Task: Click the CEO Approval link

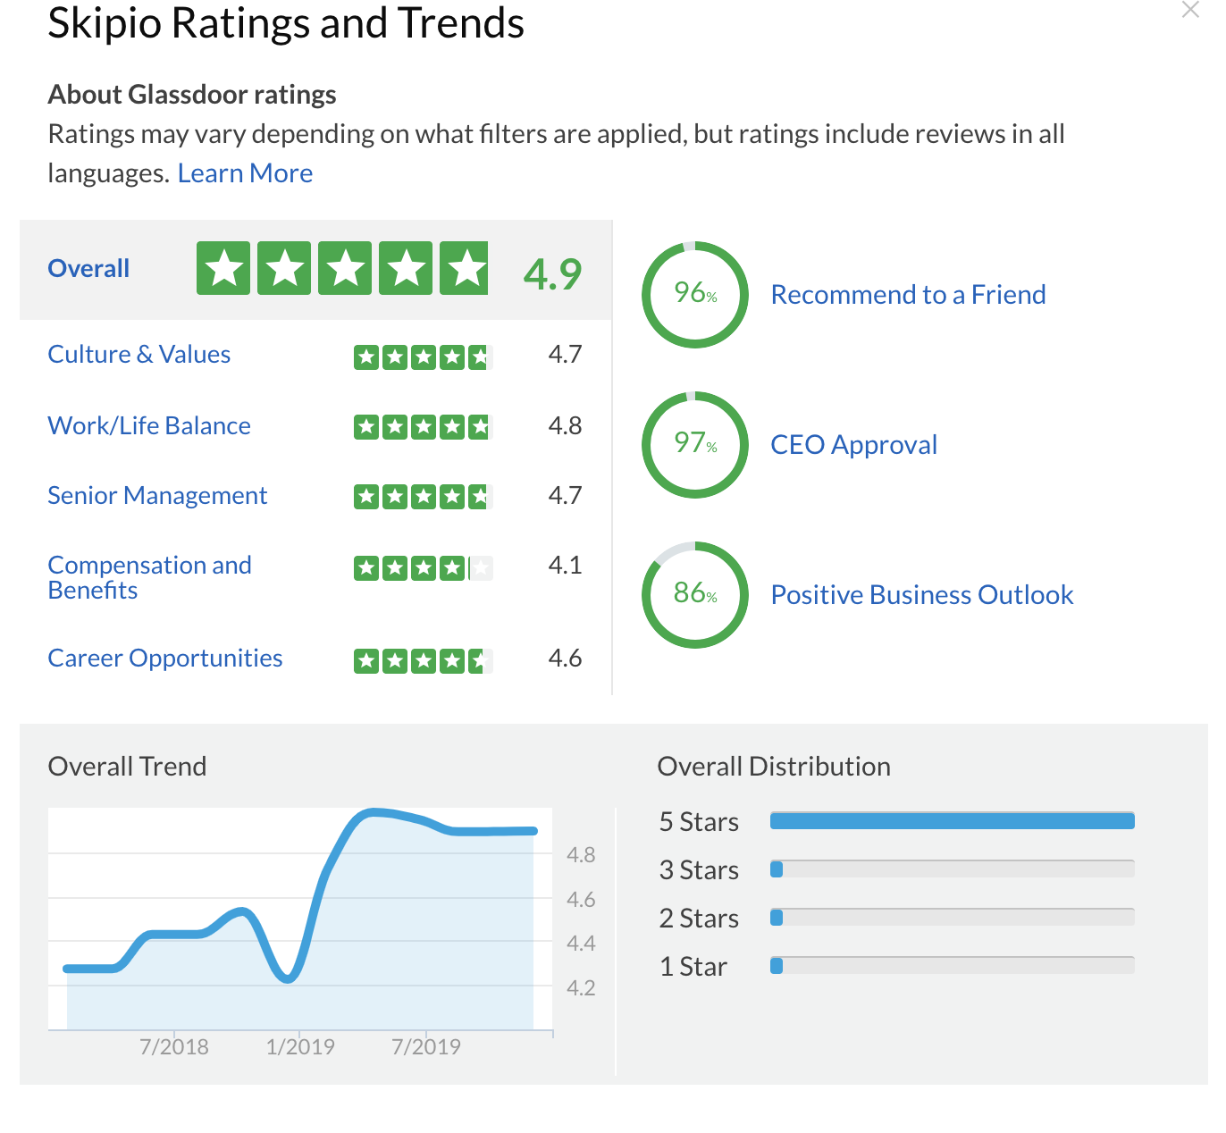Action: [853, 445]
